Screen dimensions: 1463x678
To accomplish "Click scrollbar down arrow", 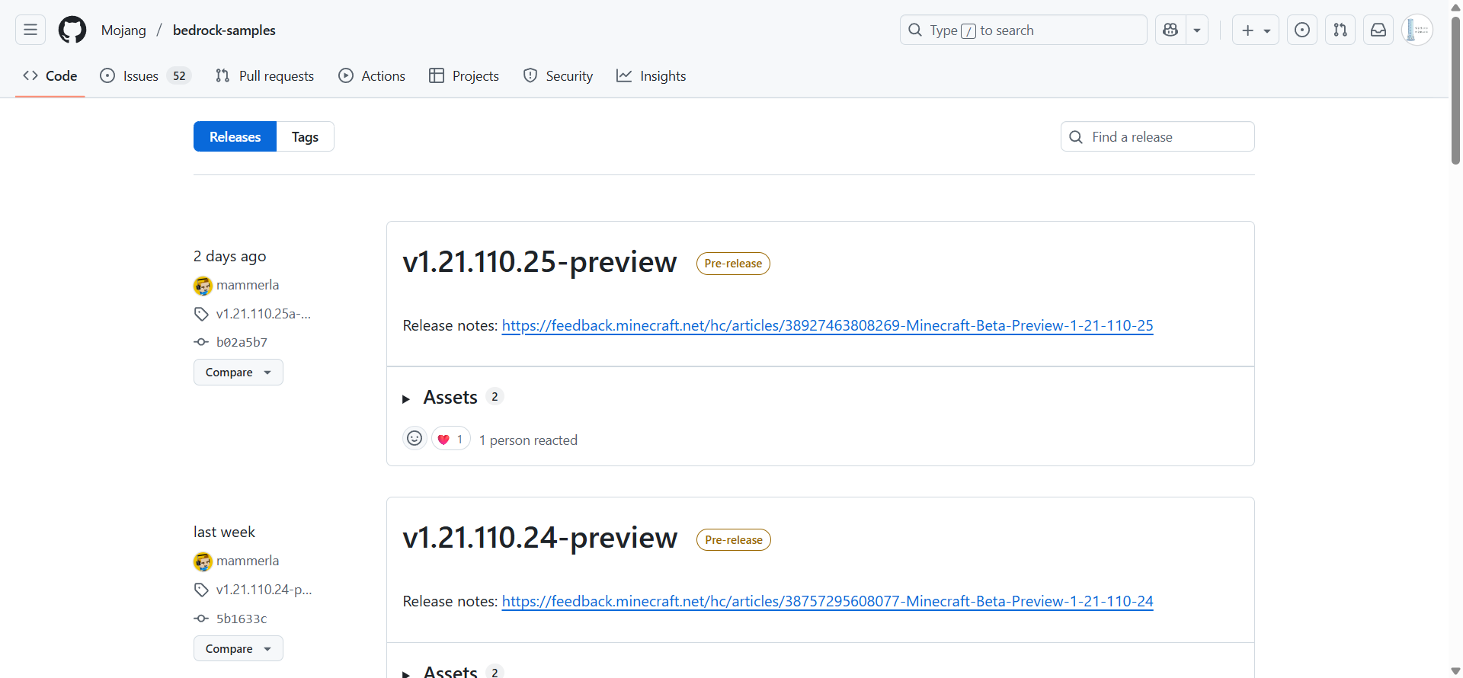I will (1455, 671).
